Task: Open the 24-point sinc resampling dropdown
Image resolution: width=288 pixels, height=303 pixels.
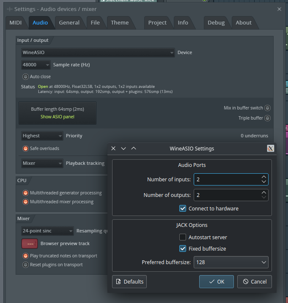Action: click(47, 231)
